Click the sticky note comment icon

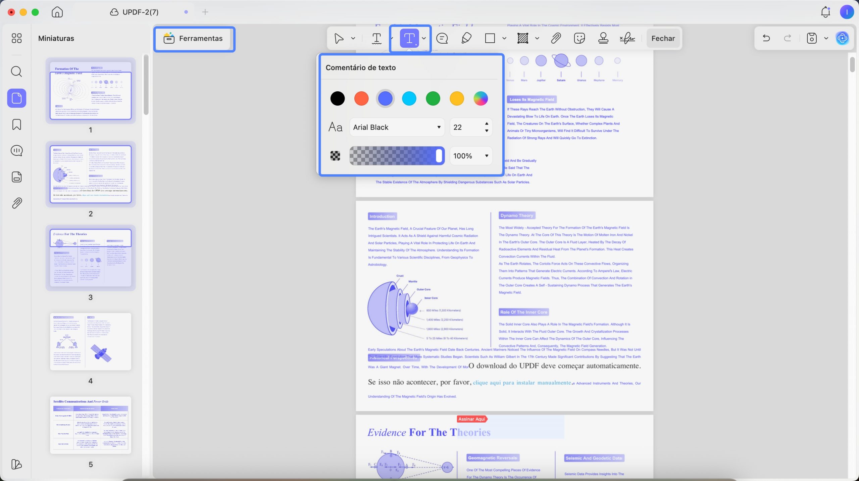(442, 38)
